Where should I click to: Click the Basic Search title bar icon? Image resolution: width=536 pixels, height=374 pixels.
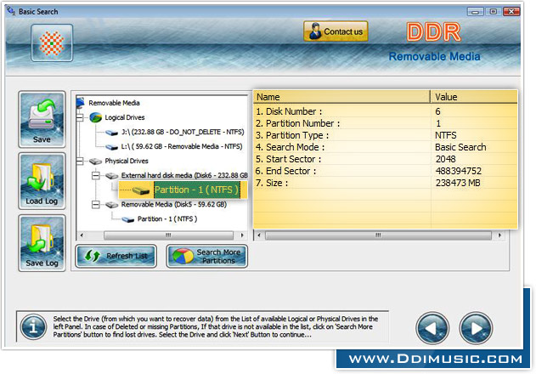tap(11, 11)
